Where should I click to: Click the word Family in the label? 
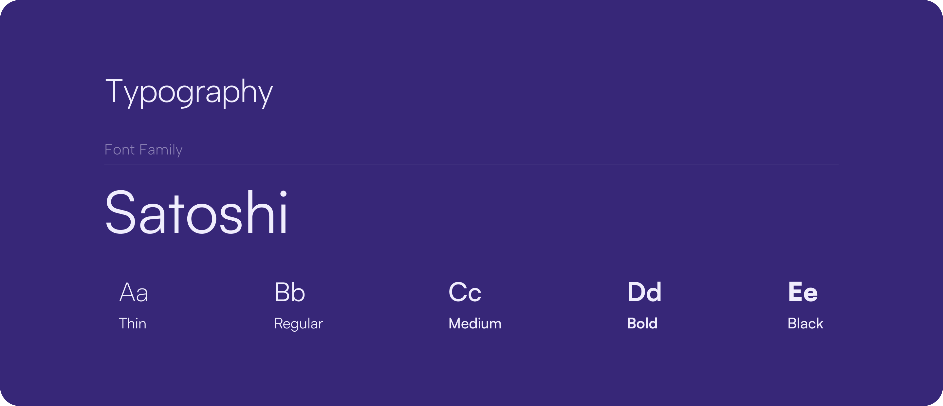click(x=161, y=150)
